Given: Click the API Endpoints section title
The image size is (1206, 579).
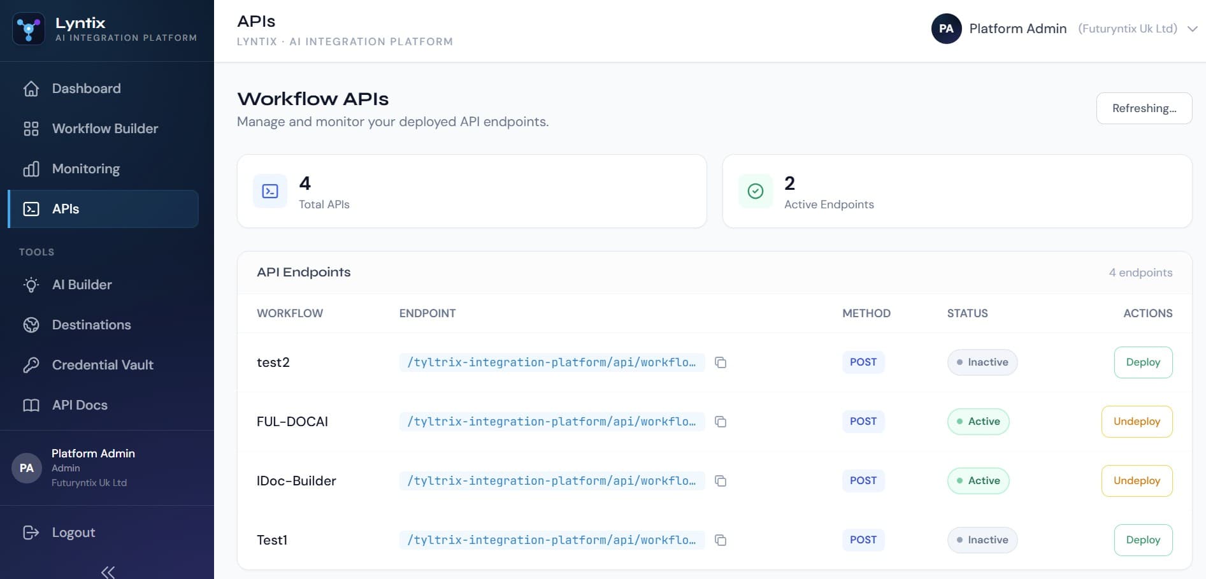Looking at the screenshot, I should (x=303, y=272).
